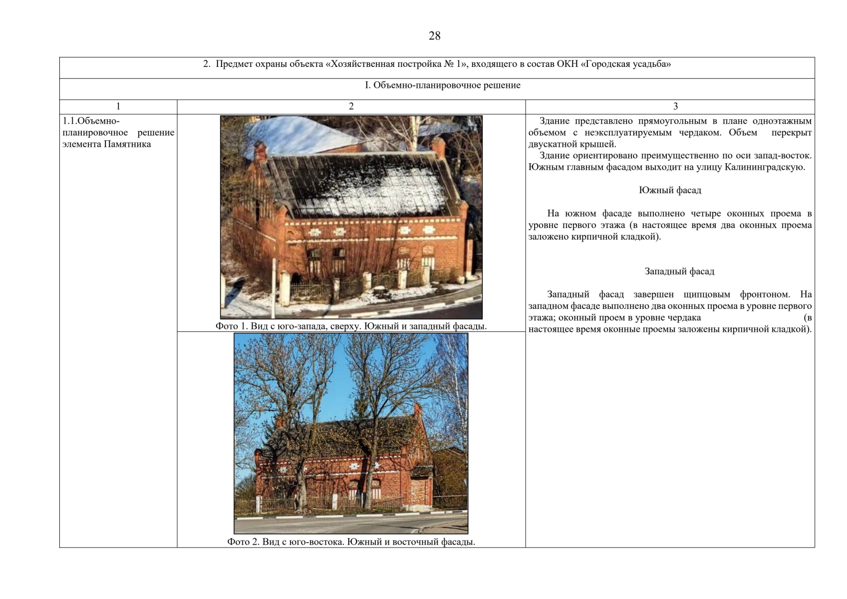The image size is (847, 599).
Task: Select the cell text «1.1.Объемно-планировочное решение элемента Памятника»
Action: (x=118, y=132)
